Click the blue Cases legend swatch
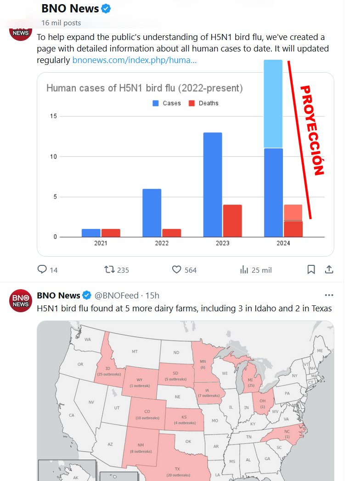 (x=156, y=103)
